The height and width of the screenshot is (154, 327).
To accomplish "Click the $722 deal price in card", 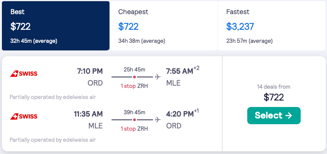I will (x=274, y=97).
